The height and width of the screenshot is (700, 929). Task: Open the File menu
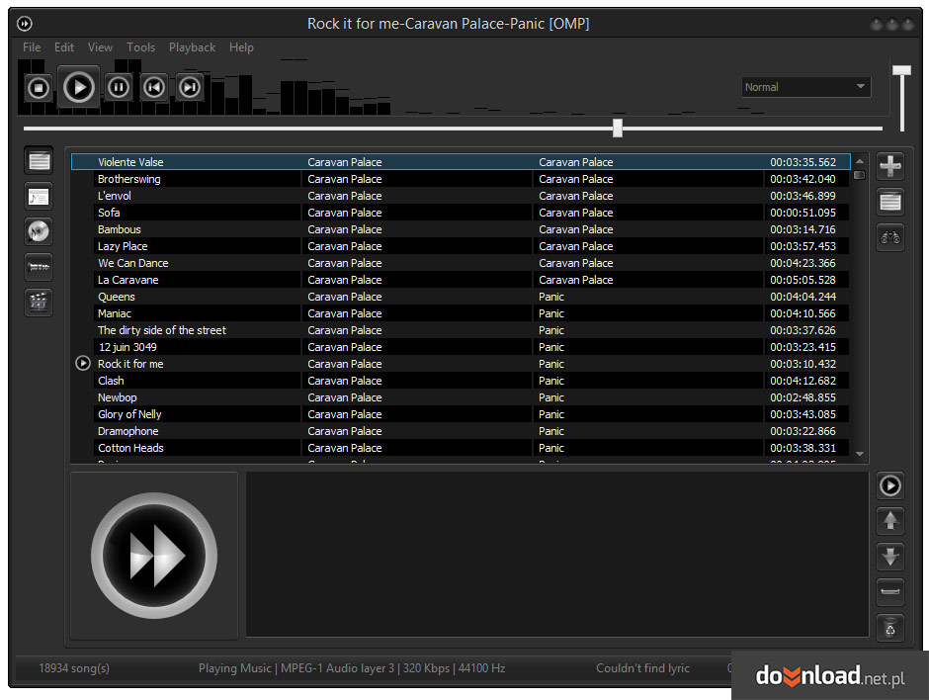click(x=32, y=47)
